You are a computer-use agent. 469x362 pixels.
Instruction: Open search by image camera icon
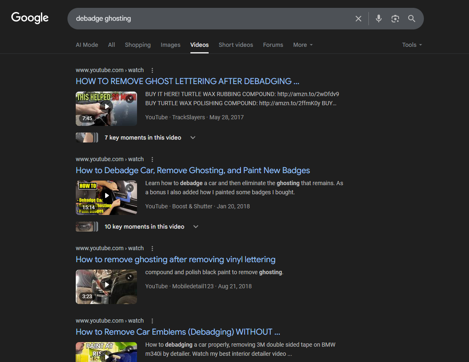coord(395,19)
